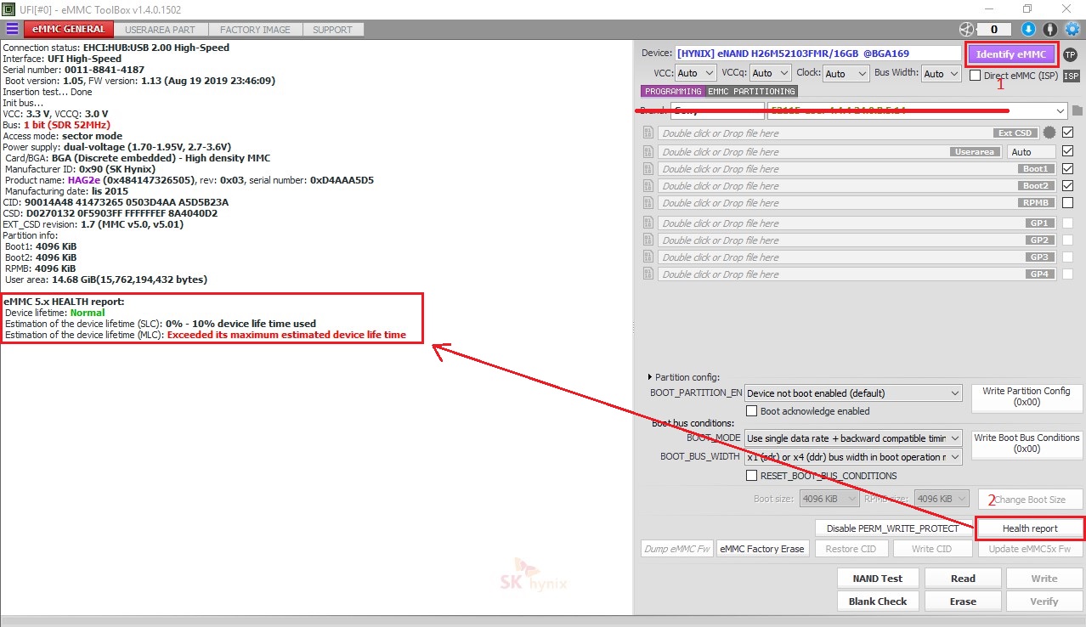The image size is (1086, 627).
Task: Click the Userarea file drop field
Action: coord(830,152)
